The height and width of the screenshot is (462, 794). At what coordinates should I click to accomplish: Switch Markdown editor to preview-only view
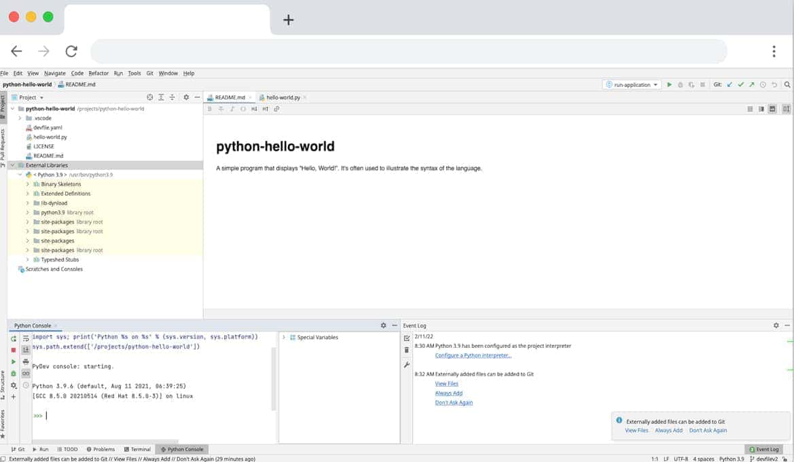tap(772, 109)
